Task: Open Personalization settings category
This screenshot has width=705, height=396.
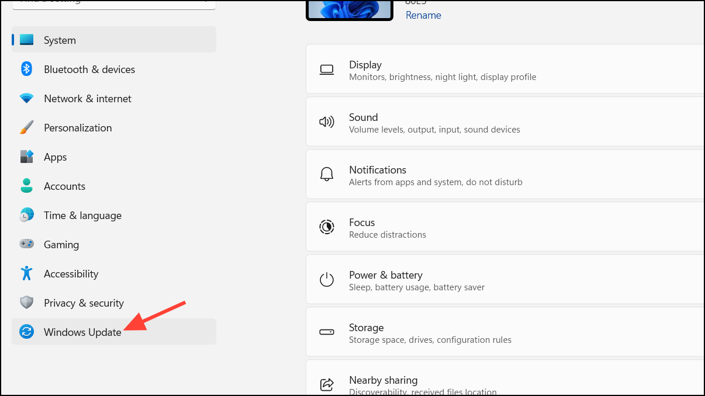Action: pos(114,127)
